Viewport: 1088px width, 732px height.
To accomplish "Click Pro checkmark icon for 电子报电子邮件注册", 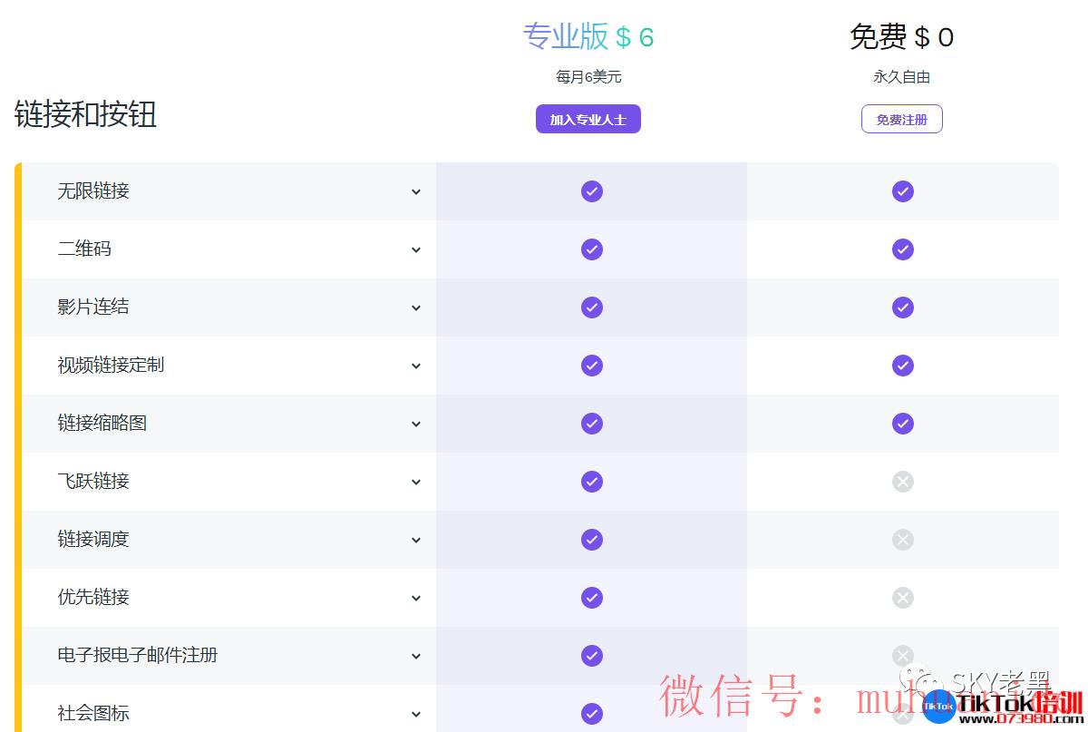I will 592,656.
